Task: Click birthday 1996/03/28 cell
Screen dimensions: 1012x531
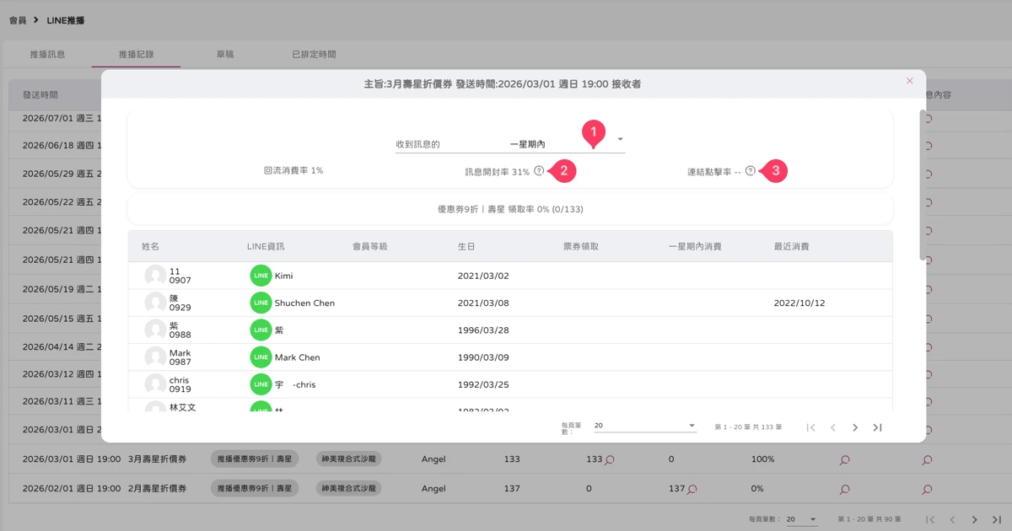Action: (x=483, y=330)
